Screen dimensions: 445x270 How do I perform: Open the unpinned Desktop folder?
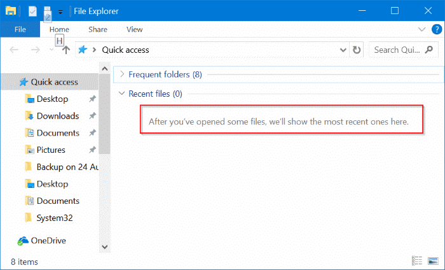tap(53, 184)
